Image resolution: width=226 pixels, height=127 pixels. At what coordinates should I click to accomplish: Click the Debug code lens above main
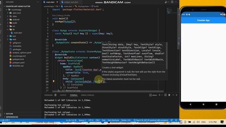click(60, 16)
